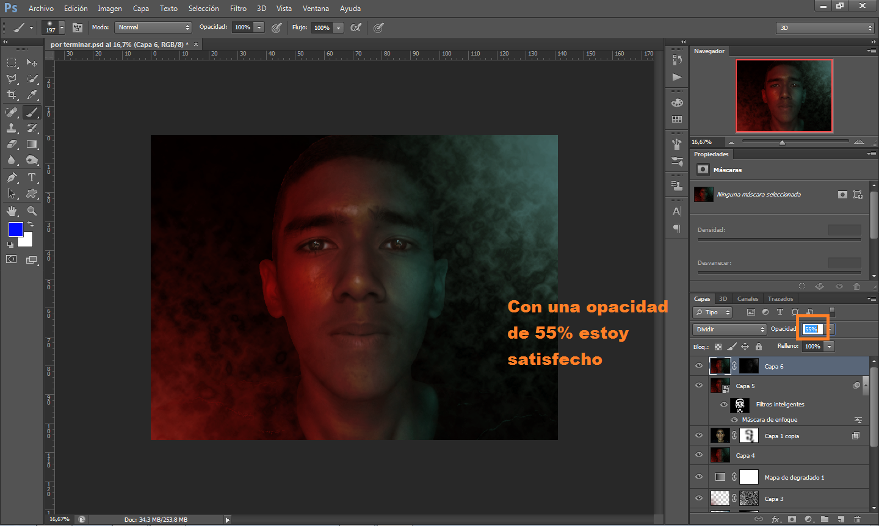This screenshot has height=526, width=879.
Task: Select the Horizontal Type tool
Action: 32,178
